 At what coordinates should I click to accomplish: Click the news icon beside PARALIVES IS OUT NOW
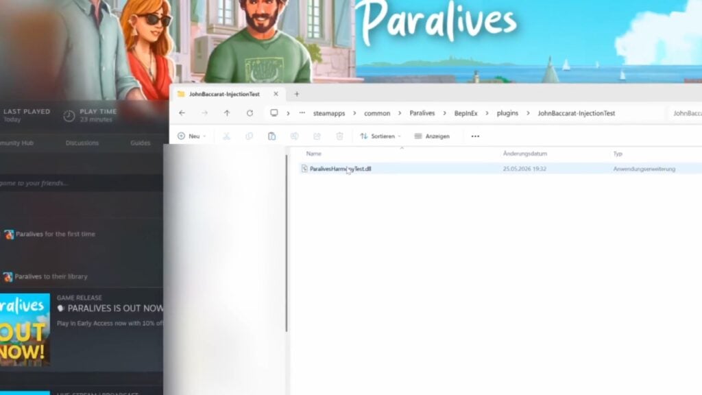pos(61,308)
